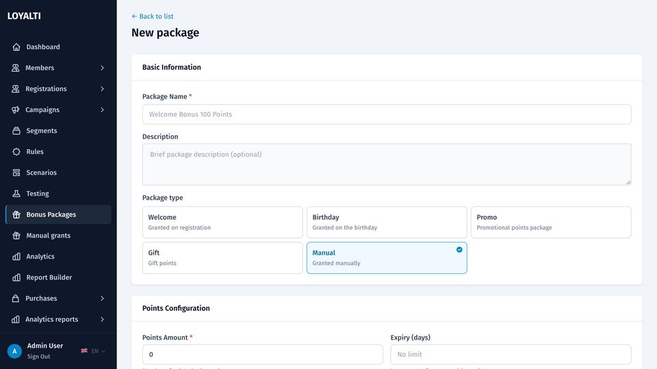Open Dashboard from the sidebar
Screen dimensions: 657x369
58,47
